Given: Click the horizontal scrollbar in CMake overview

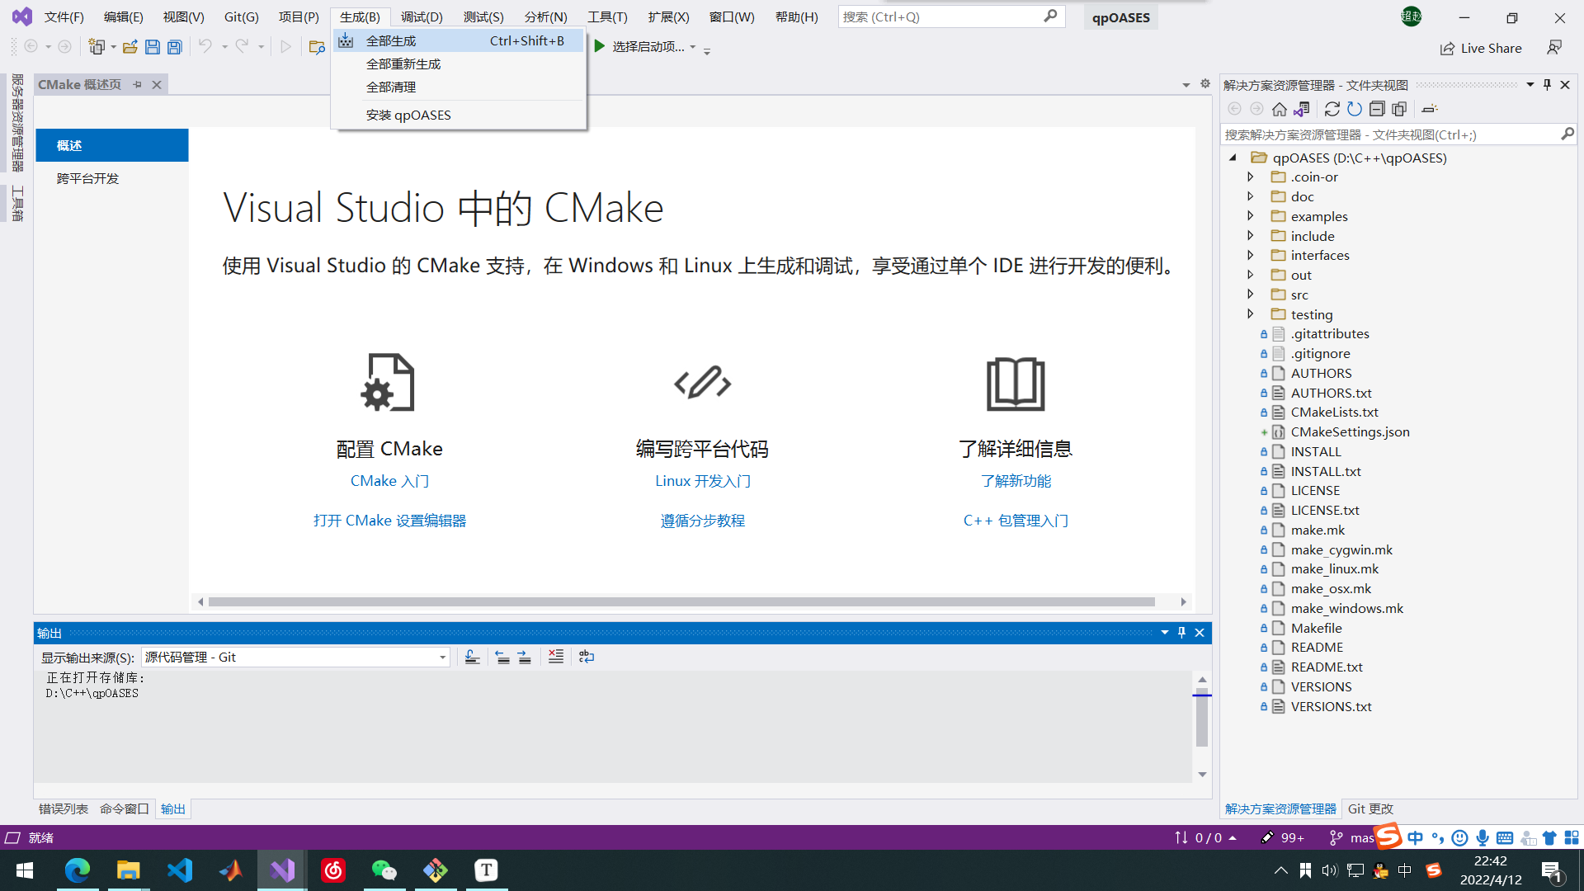Looking at the screenshot, I should coord(681,602).
